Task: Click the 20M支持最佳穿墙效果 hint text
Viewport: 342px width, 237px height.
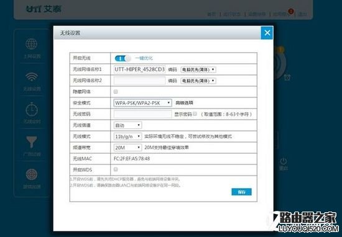Action: pos(167,148)
